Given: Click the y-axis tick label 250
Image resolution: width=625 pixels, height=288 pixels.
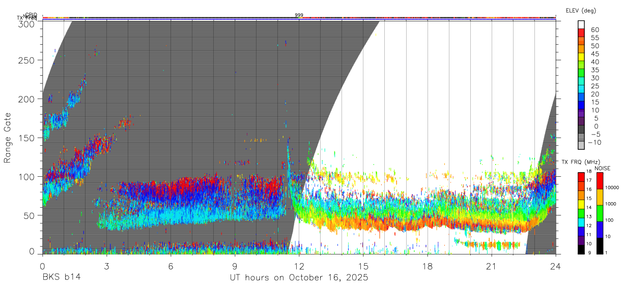Looking at the screenshot, I should [x=26, y=60].
